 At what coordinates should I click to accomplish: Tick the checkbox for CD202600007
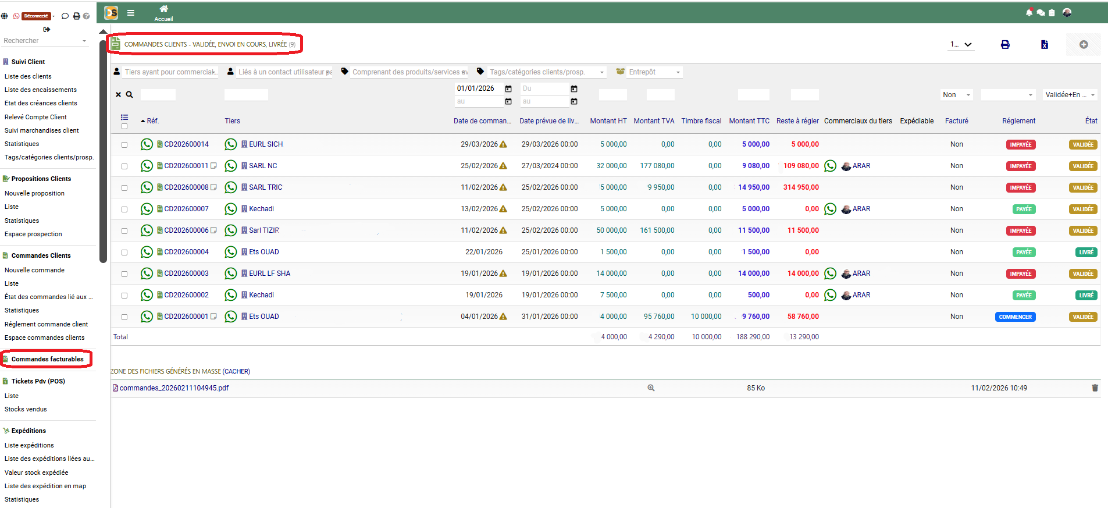coord(124,209)
